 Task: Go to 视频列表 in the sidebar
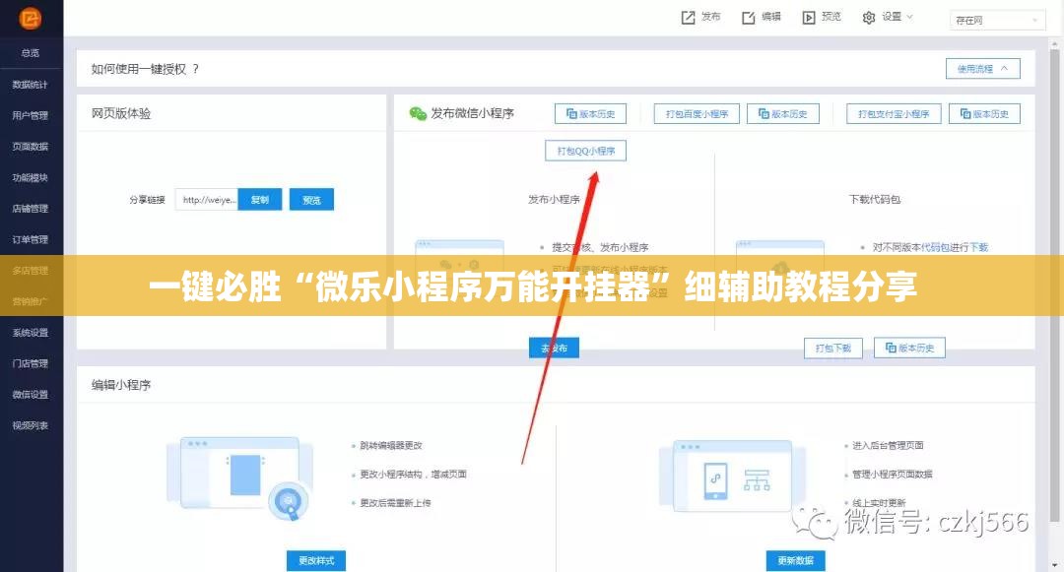click(31, 425)
